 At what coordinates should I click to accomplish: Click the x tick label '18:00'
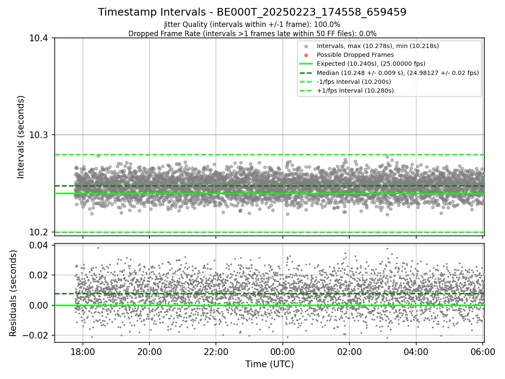[82, 352]
